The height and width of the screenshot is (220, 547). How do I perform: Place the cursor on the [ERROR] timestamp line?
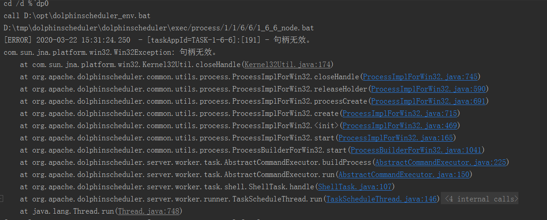coord(158,40)
